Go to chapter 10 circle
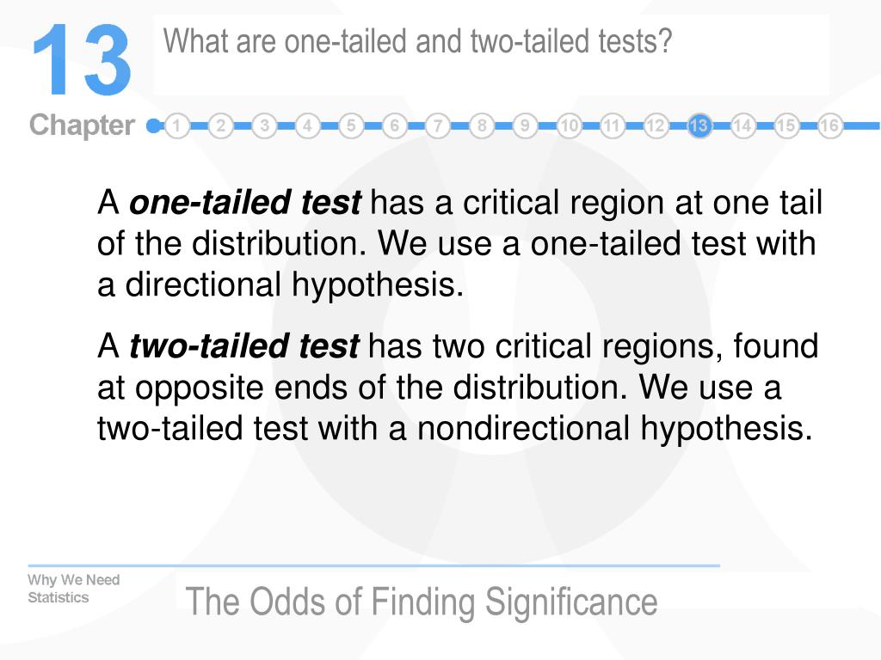This screenshot has height=660, width=881. [x=569, y=125]
